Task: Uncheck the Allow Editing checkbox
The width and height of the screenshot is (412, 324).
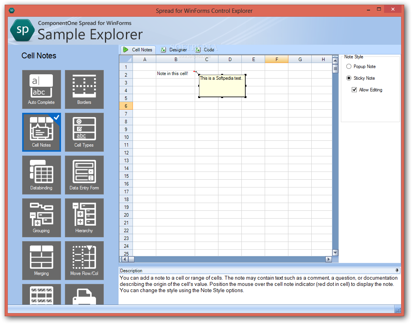Action: click(x=354, y=90)
